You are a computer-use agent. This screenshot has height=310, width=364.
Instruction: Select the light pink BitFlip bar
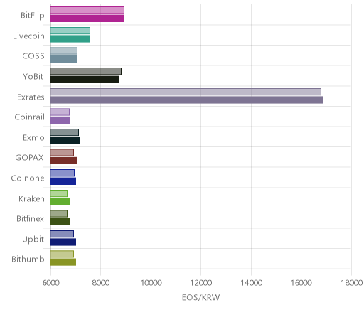coord(87,10)
